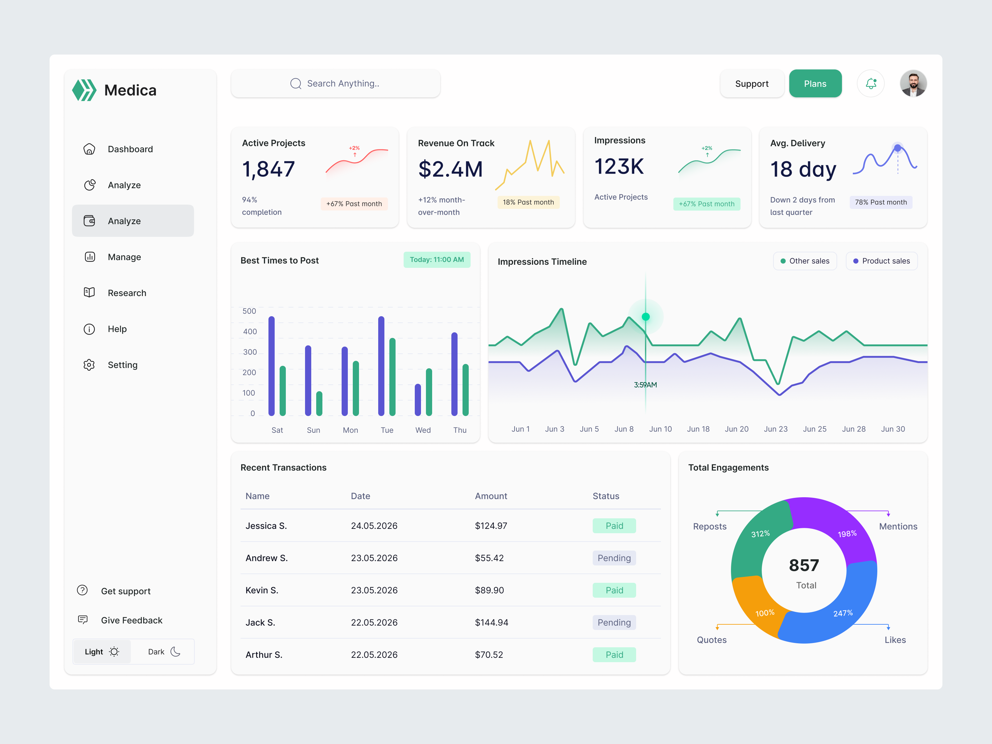Click the green Plans button
The image size is (992, 744).
[x=815, y=83]
